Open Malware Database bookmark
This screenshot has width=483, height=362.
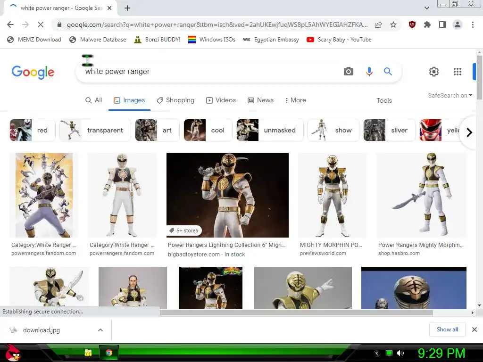click(98, 40)
